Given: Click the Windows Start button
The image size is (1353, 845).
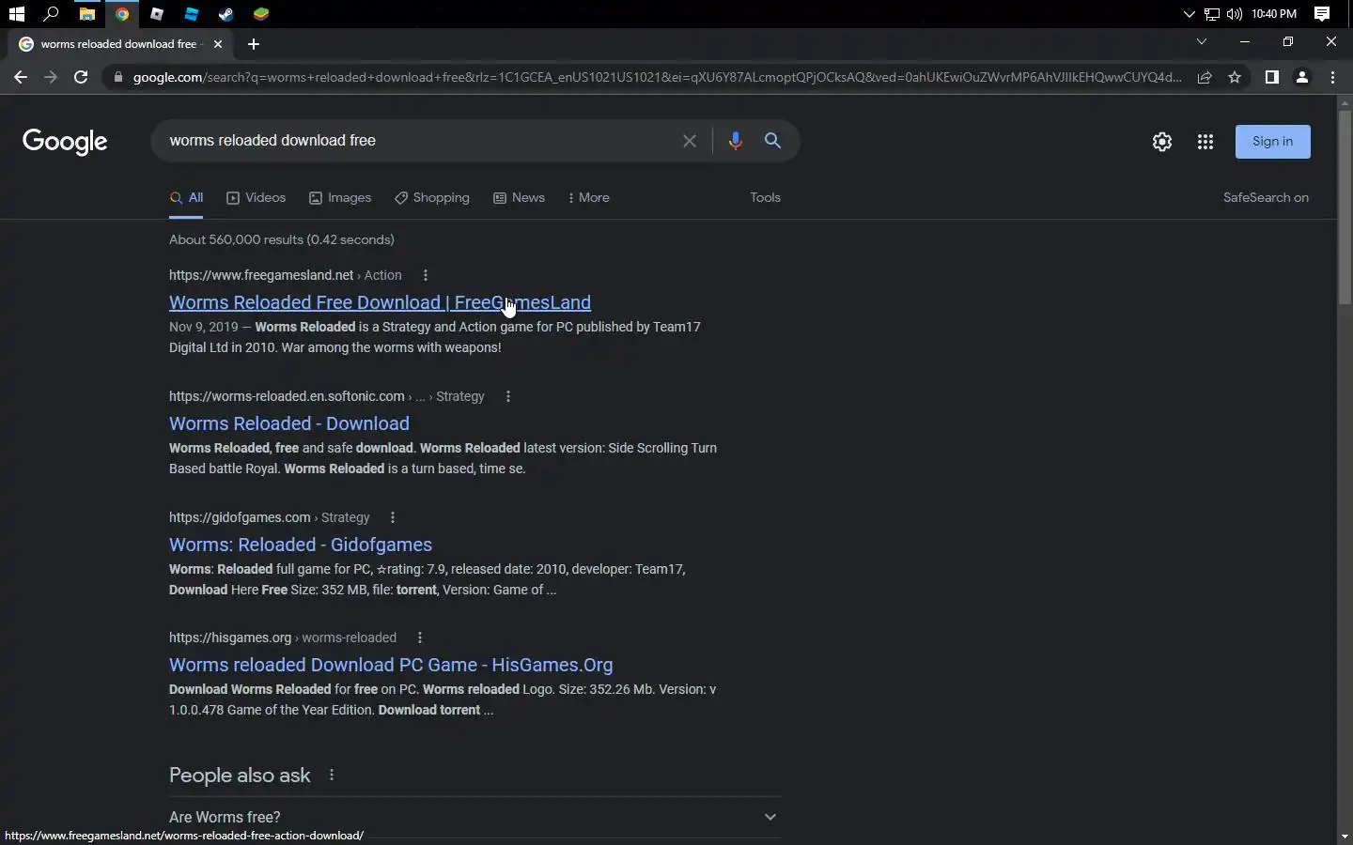Looking at the screenshot, I should 16,14.
